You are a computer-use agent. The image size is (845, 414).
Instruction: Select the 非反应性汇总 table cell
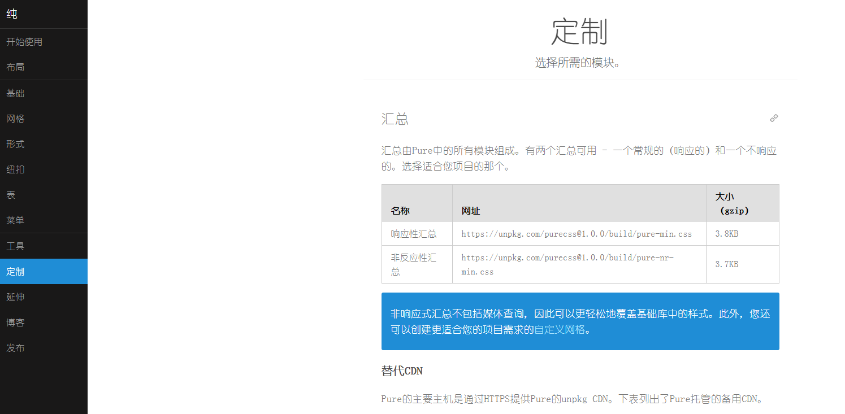(417, 264)
